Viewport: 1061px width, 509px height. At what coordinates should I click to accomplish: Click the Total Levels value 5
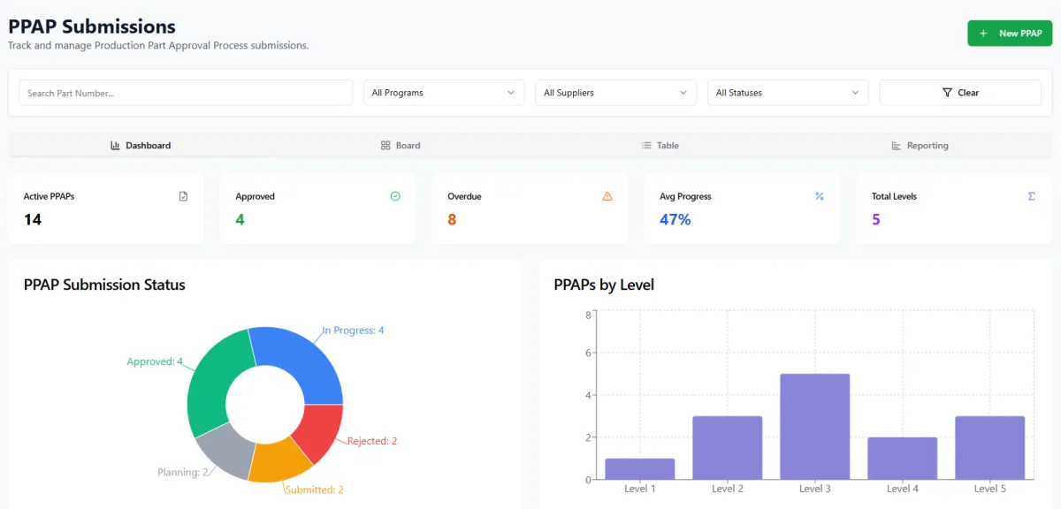pos(876,219)
